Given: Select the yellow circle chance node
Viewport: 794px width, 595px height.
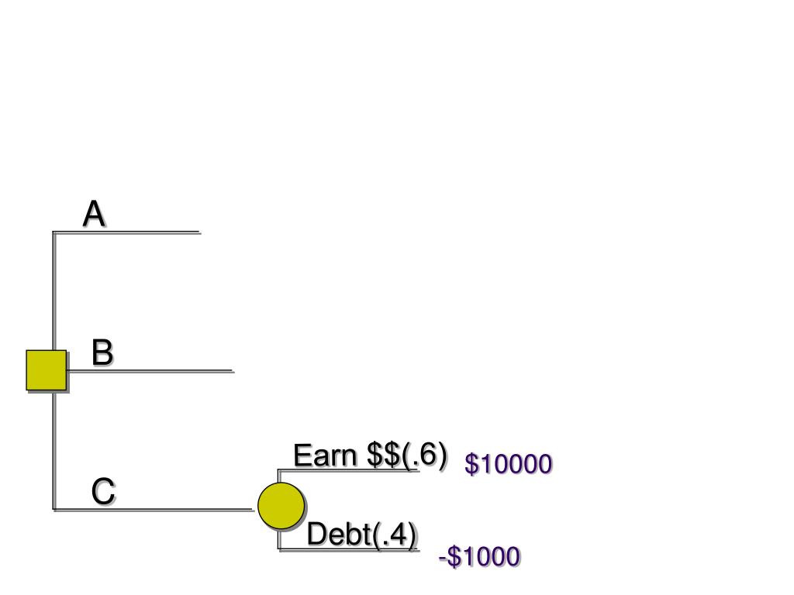Looking at the screenshot, I should 281,505.
